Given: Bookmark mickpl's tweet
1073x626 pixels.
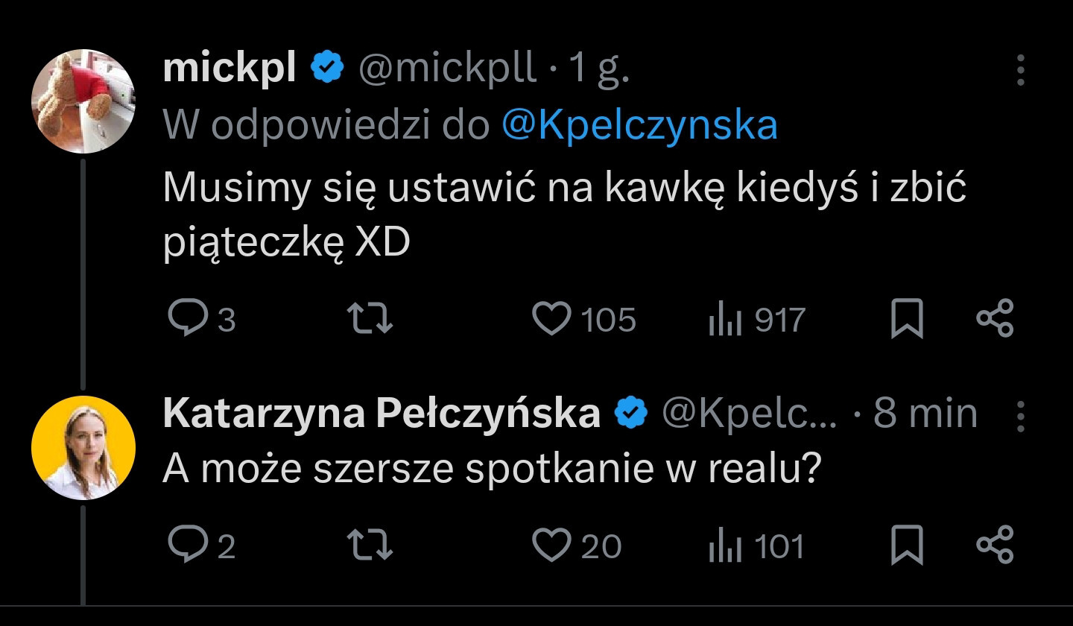Looking at the screenshot, I should point(908,319).
